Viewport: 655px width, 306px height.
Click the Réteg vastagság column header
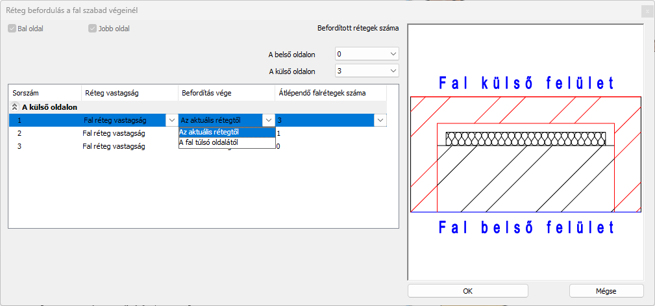[129, 93]
